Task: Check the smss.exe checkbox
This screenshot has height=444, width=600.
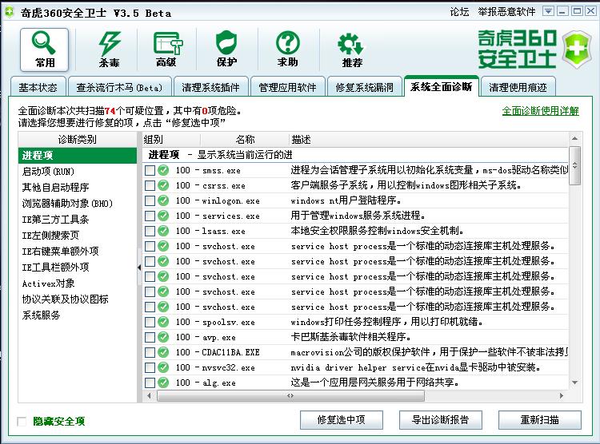Action: coord(150,170)
